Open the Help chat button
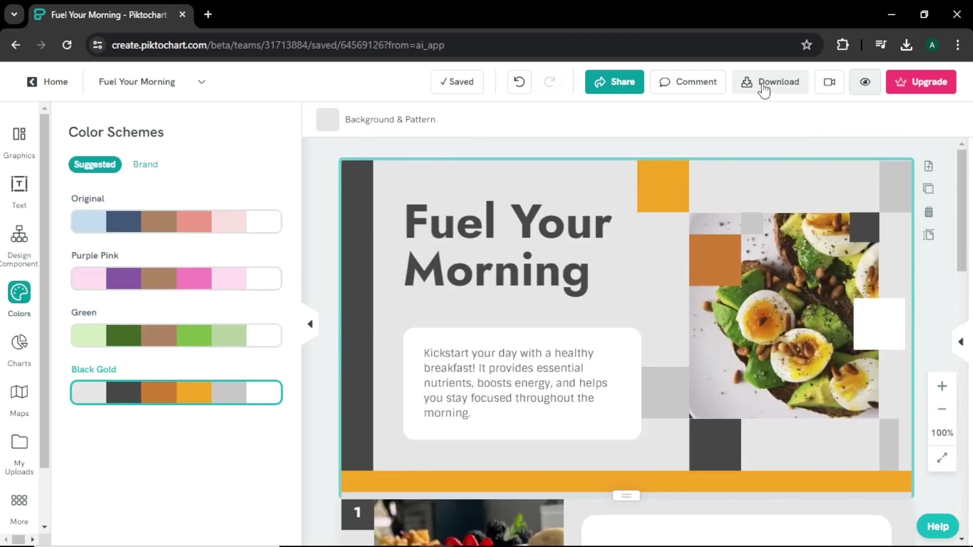Image resolution: width=973 pixels, height=547 pixels. (x=938, y=526)
